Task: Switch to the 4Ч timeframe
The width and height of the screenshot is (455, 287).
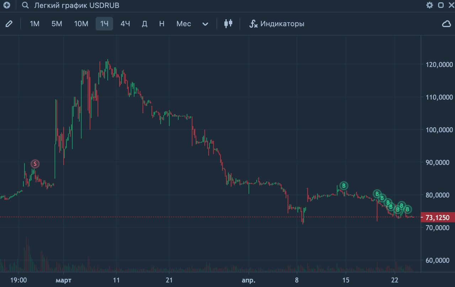Action: click(x=125, y=24)
